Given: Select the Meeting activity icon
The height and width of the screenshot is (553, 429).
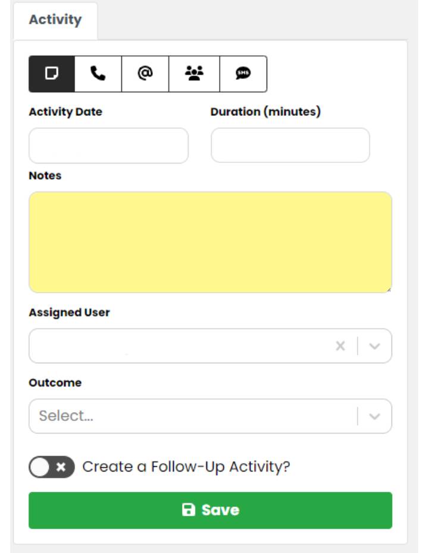Looking at the screenshot, I should (194, 74).
